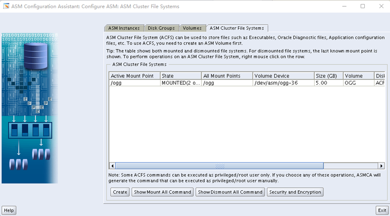Maximize the ASM Configuration Assistant window
The height and width of the screenshot is (216, 390).
point(362,6)
